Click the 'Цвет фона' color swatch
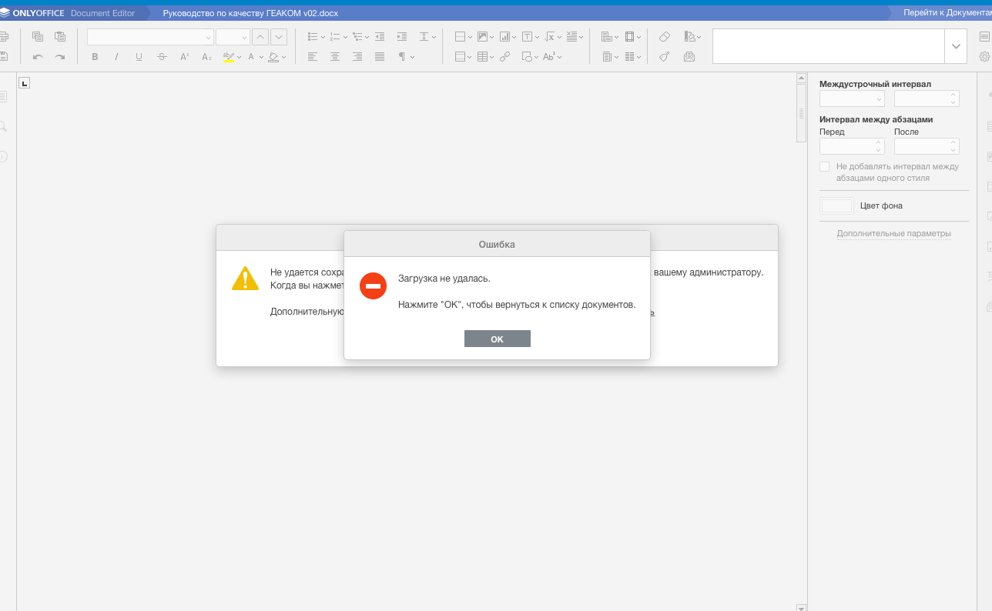The height and width of the screenshot is (611, 992). pyautogui.click(x=836, y=205)
